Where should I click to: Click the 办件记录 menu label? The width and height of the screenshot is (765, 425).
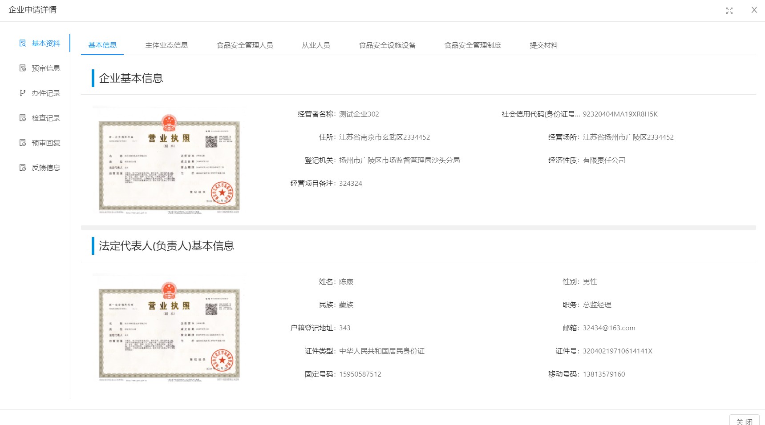[46, 93]
